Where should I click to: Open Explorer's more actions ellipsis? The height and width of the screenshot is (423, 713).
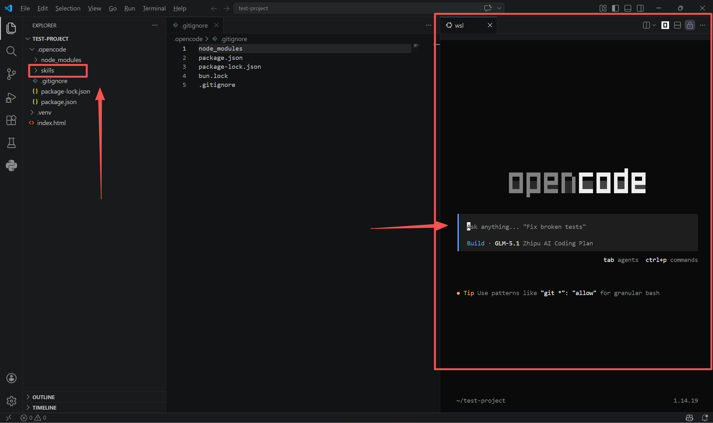click(x=155, y=25)
